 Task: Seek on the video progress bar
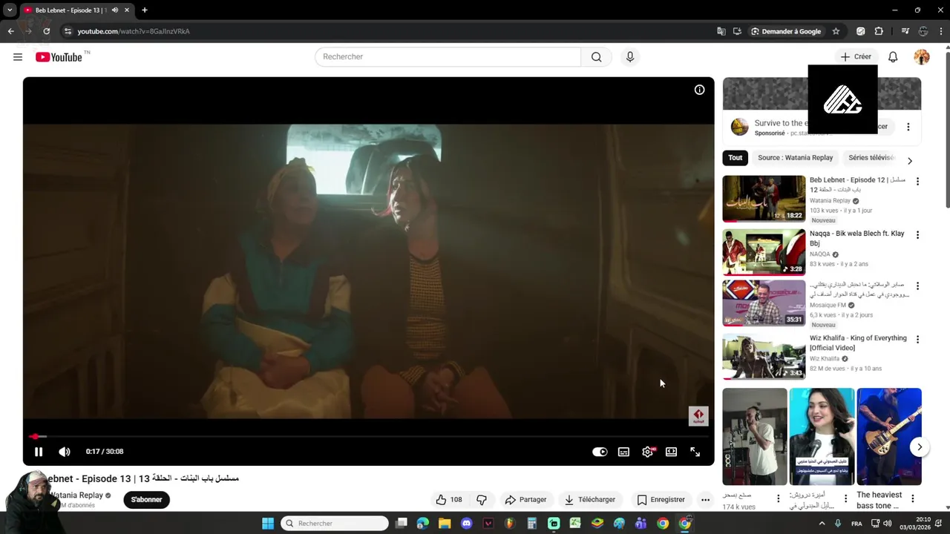pyautogui.click(x=368, y=436)
